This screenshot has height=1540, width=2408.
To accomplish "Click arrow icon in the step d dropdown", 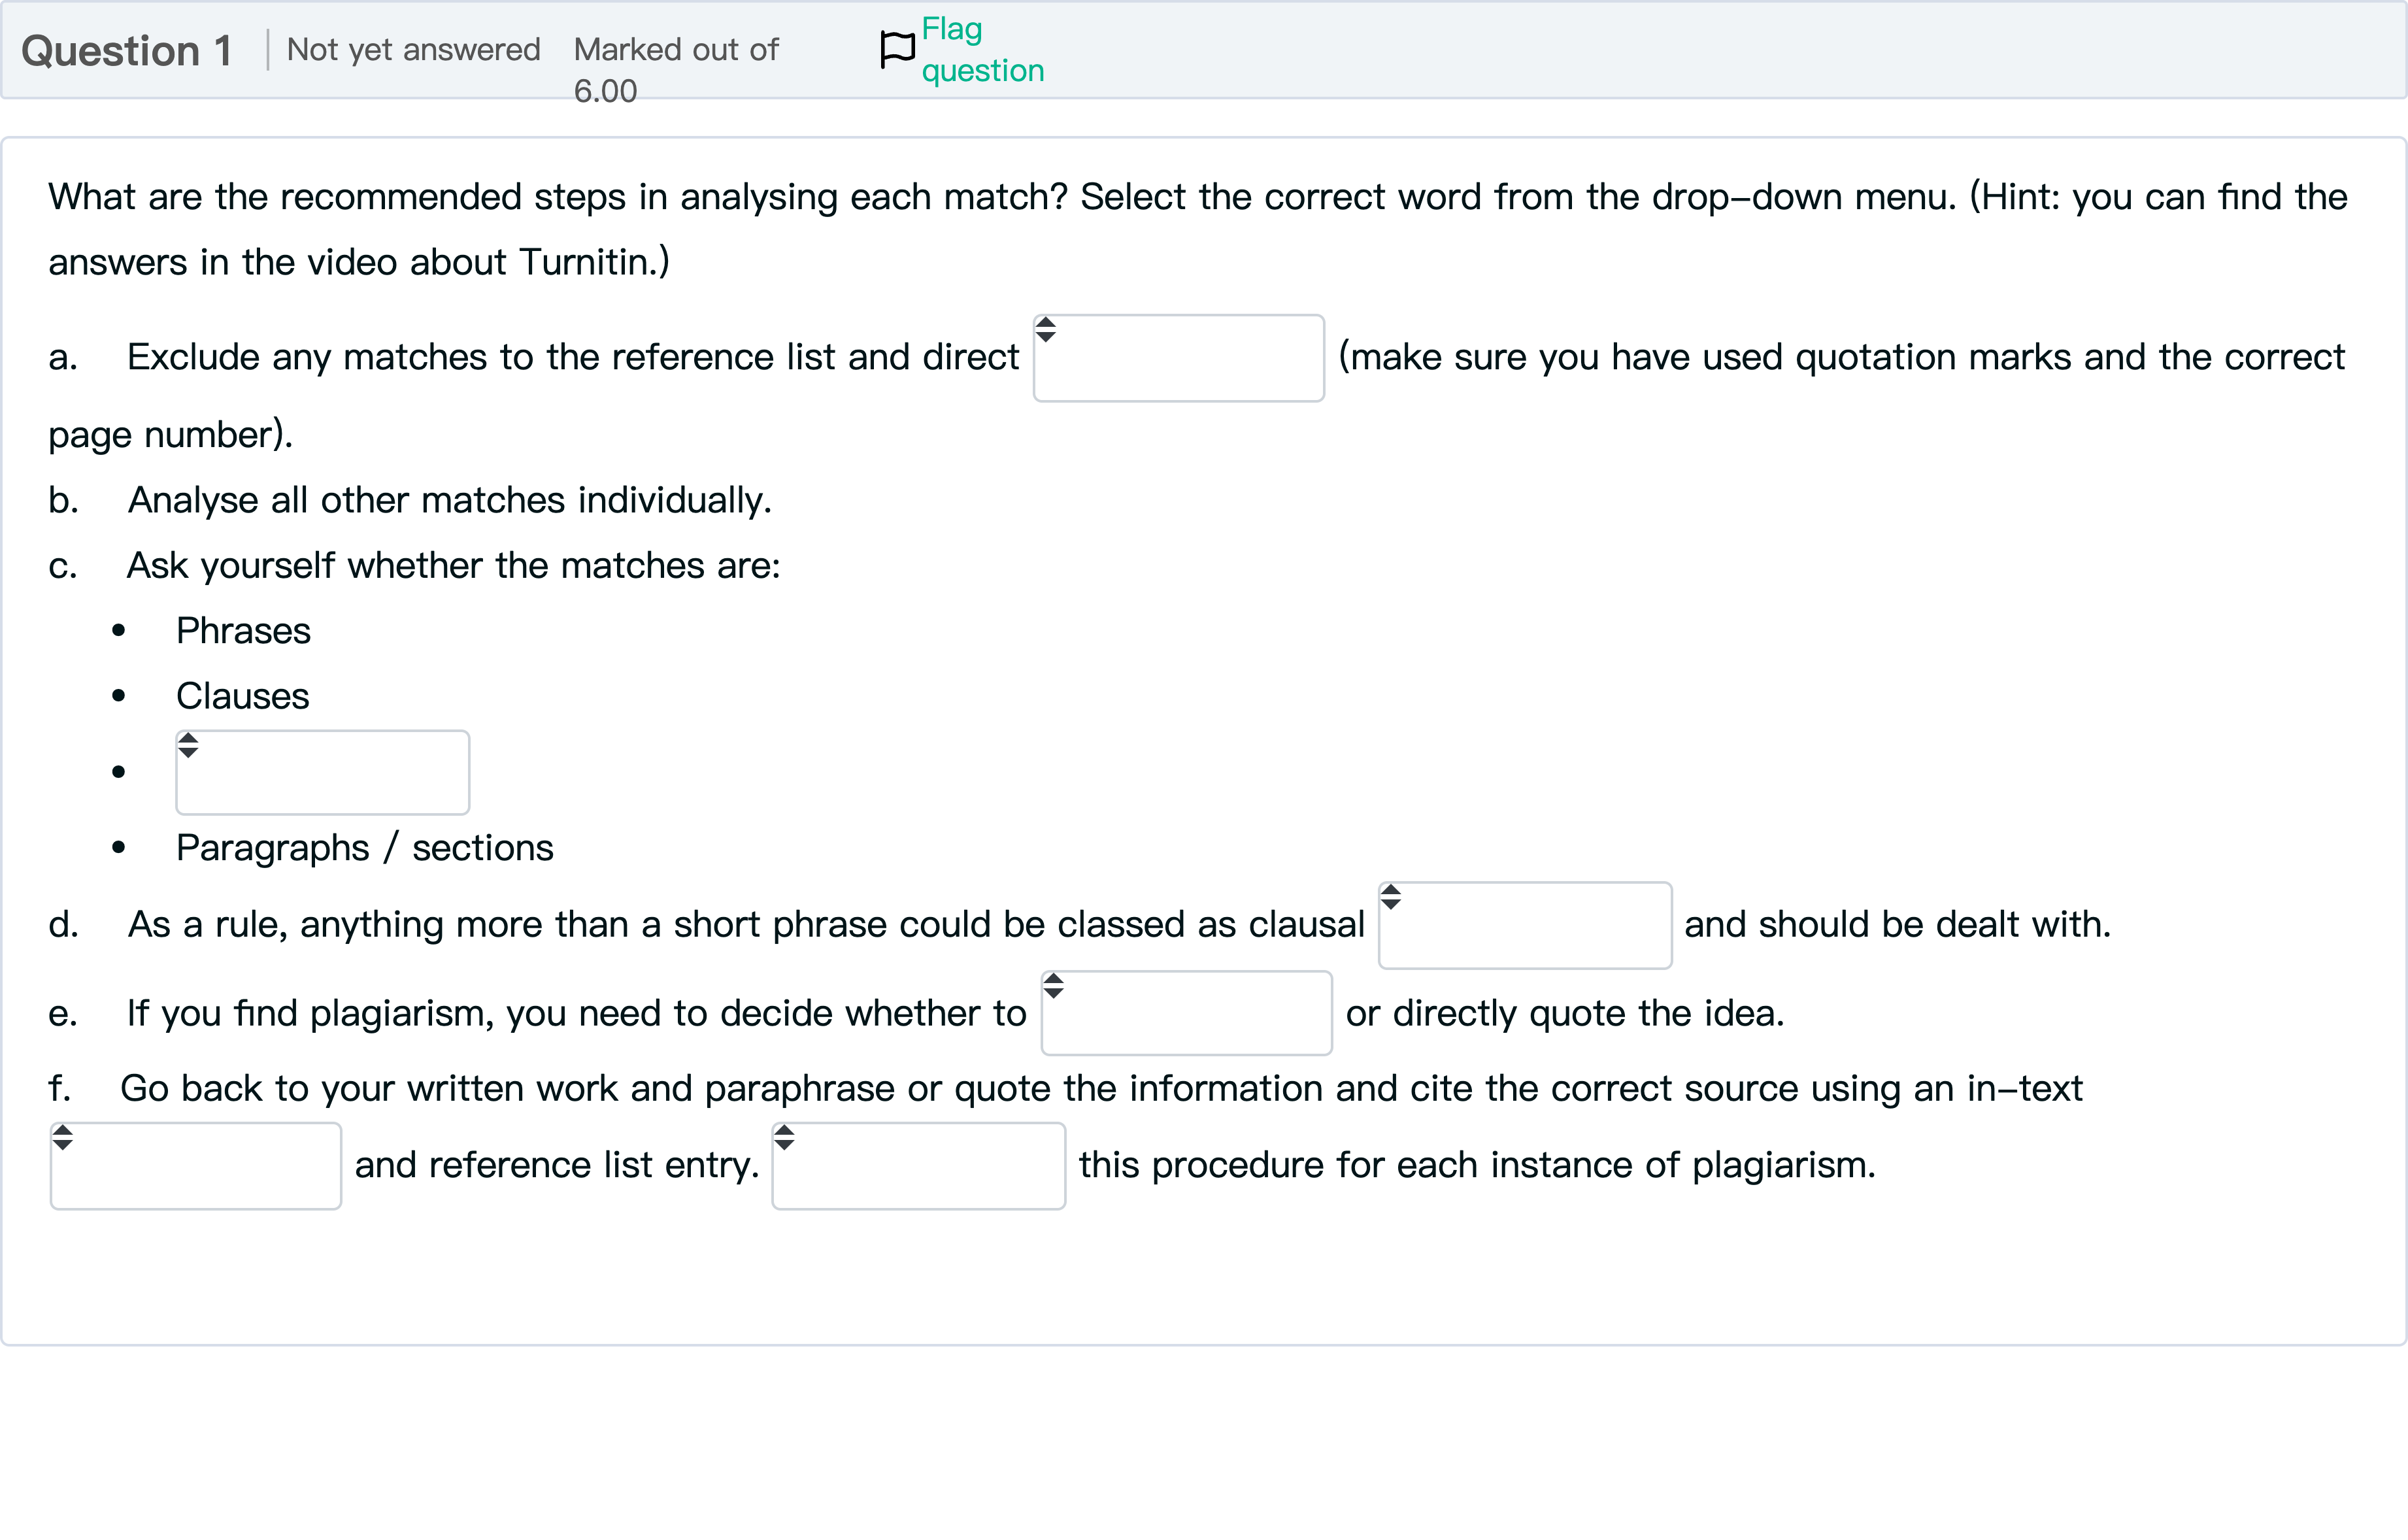I will pos(1390,897).
